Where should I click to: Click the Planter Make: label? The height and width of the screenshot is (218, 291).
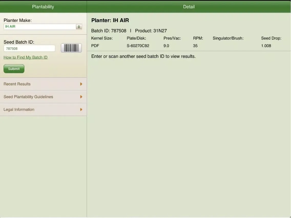click(x=18, y=20)
